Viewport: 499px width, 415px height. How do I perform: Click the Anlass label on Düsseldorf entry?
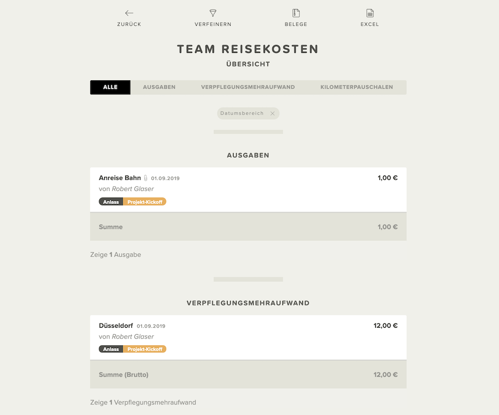coord(111,349)
